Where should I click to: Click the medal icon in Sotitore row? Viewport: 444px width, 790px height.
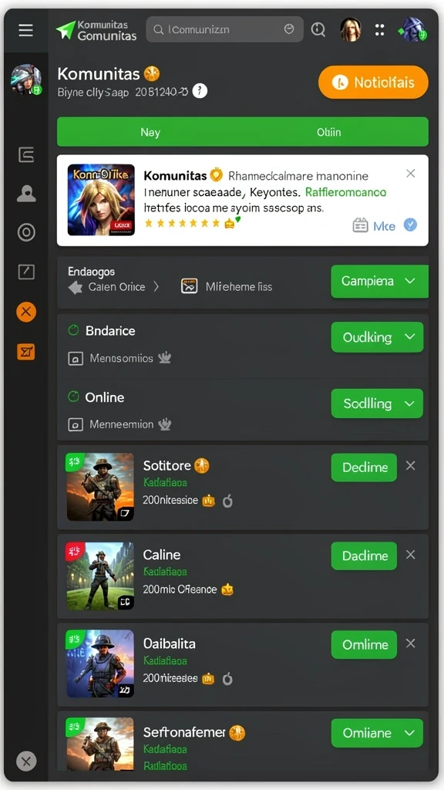227,501
